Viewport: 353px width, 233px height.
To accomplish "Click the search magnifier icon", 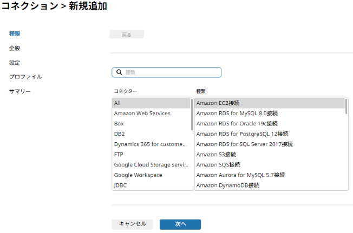I will click(119, 72).
